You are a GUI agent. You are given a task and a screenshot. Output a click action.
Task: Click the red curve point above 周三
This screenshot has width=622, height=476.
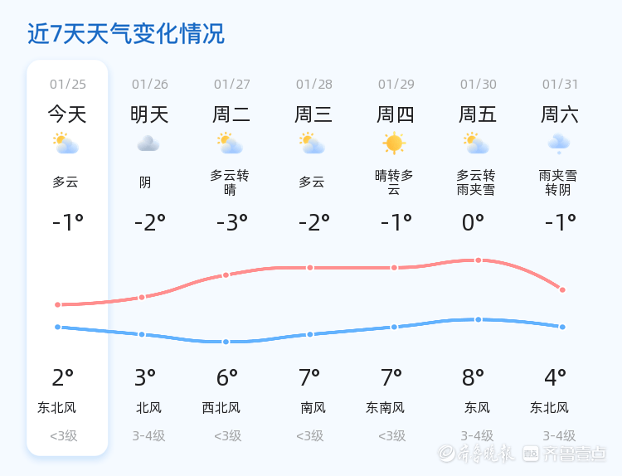point(310,268)
